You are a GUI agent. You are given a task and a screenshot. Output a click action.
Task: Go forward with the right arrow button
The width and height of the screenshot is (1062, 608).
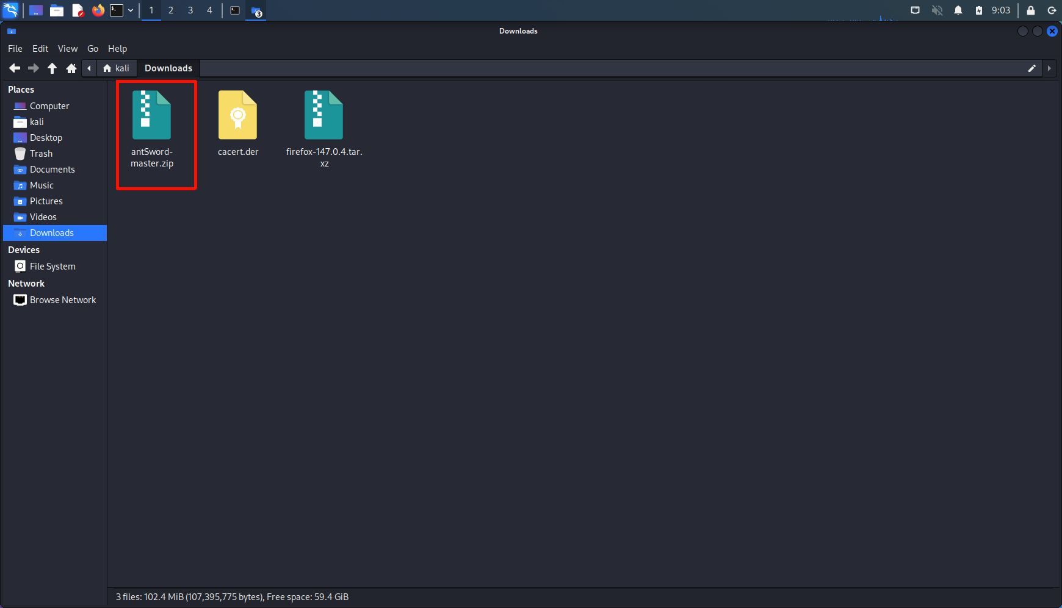click(34, 68)
